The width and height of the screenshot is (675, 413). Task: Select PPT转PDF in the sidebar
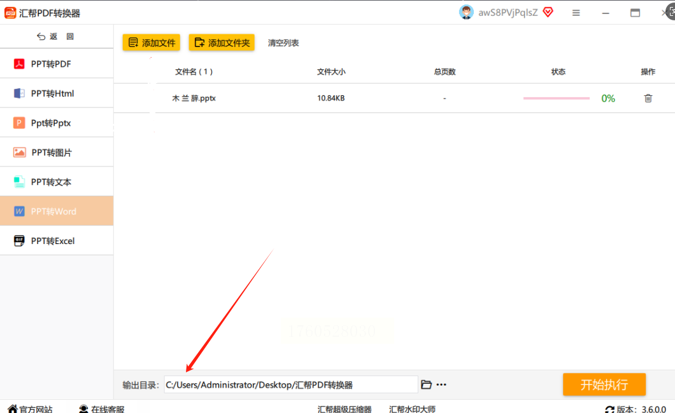point(57,64)
